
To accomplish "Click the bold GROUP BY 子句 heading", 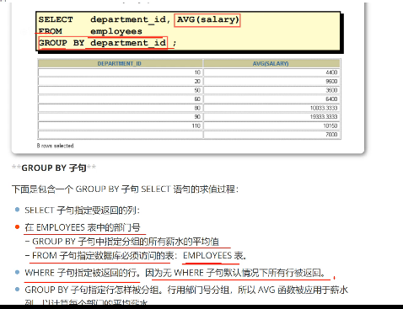I will [54, 168].
